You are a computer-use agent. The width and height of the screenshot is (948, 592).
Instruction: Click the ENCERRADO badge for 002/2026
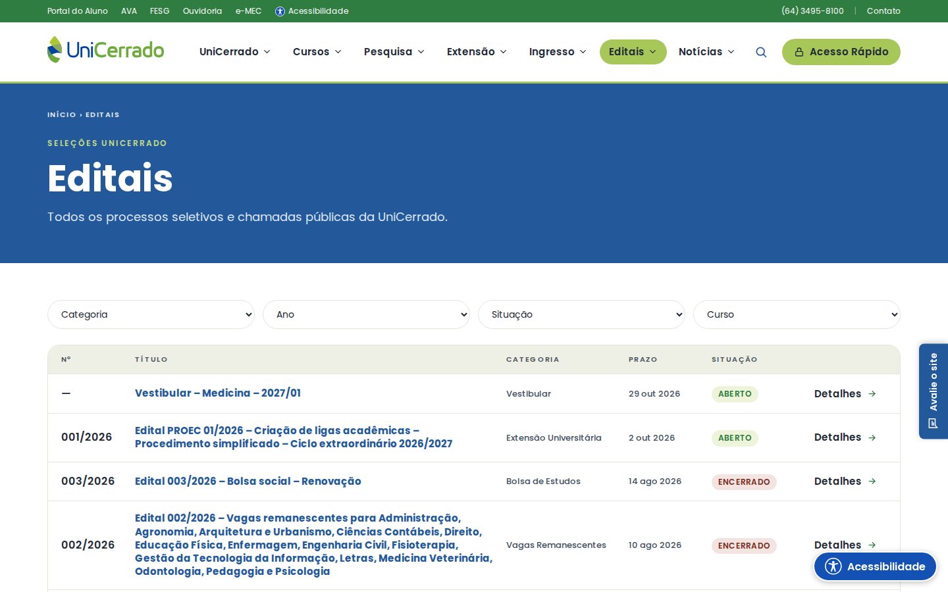tap(744, 546)
